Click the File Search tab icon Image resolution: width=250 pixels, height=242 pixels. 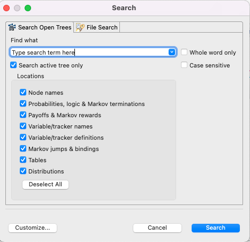click(x=80, y=27)
